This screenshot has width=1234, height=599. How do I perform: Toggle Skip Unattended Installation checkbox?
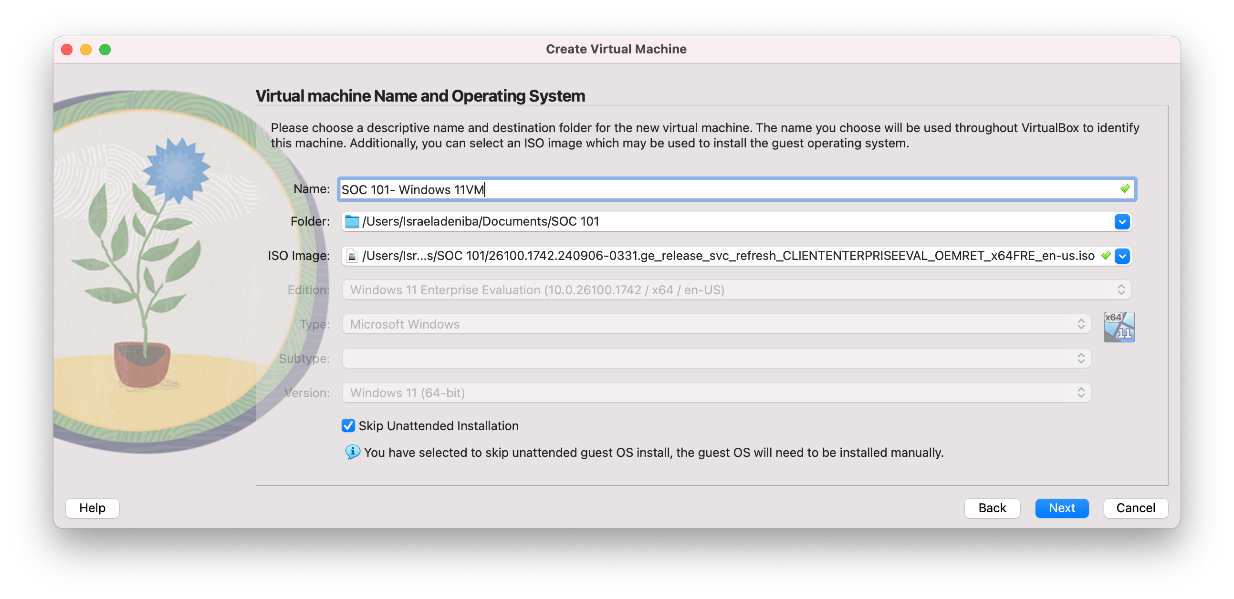348,426
